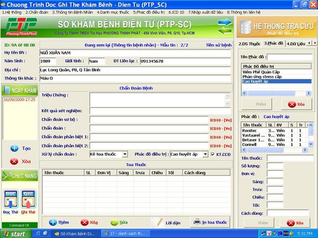The height and width of the screenshot is (238, 318).
Task: Click right arrow to scroll lookup tabs
Action: coord(314,44)
